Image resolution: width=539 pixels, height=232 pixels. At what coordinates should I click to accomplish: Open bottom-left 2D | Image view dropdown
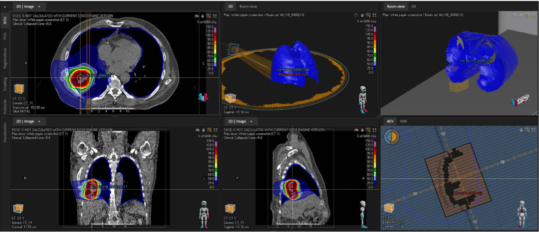[x=39, y=121]
